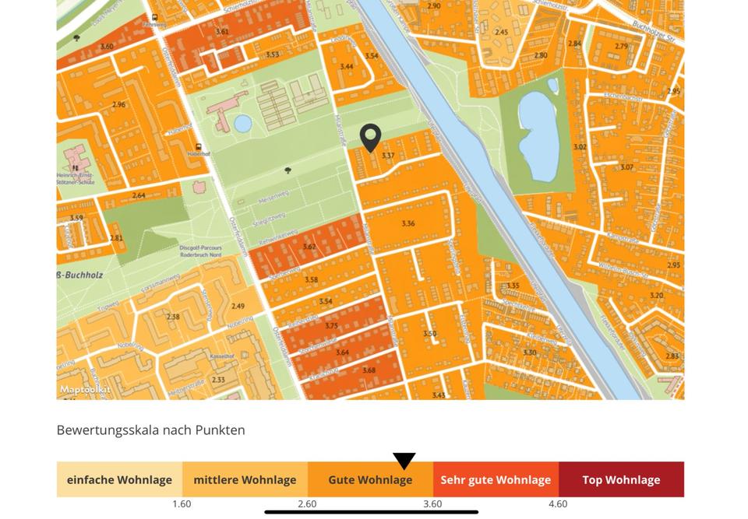Select the 'mittlere Wohnlage' scale segment

click(x=245, y=479)
